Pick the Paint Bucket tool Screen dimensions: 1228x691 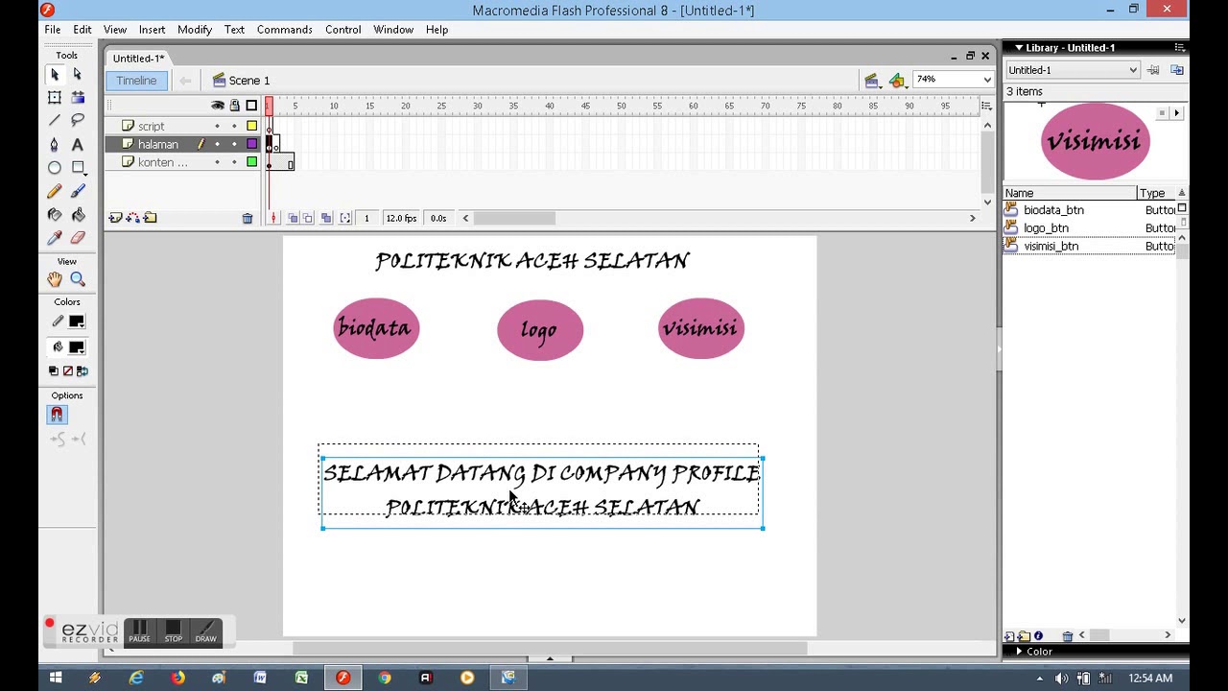pyautogui.click(x=78, y=215)
